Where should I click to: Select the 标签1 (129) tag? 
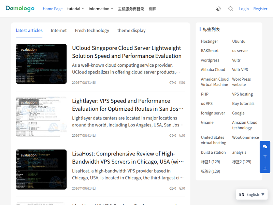pos(211,162)
